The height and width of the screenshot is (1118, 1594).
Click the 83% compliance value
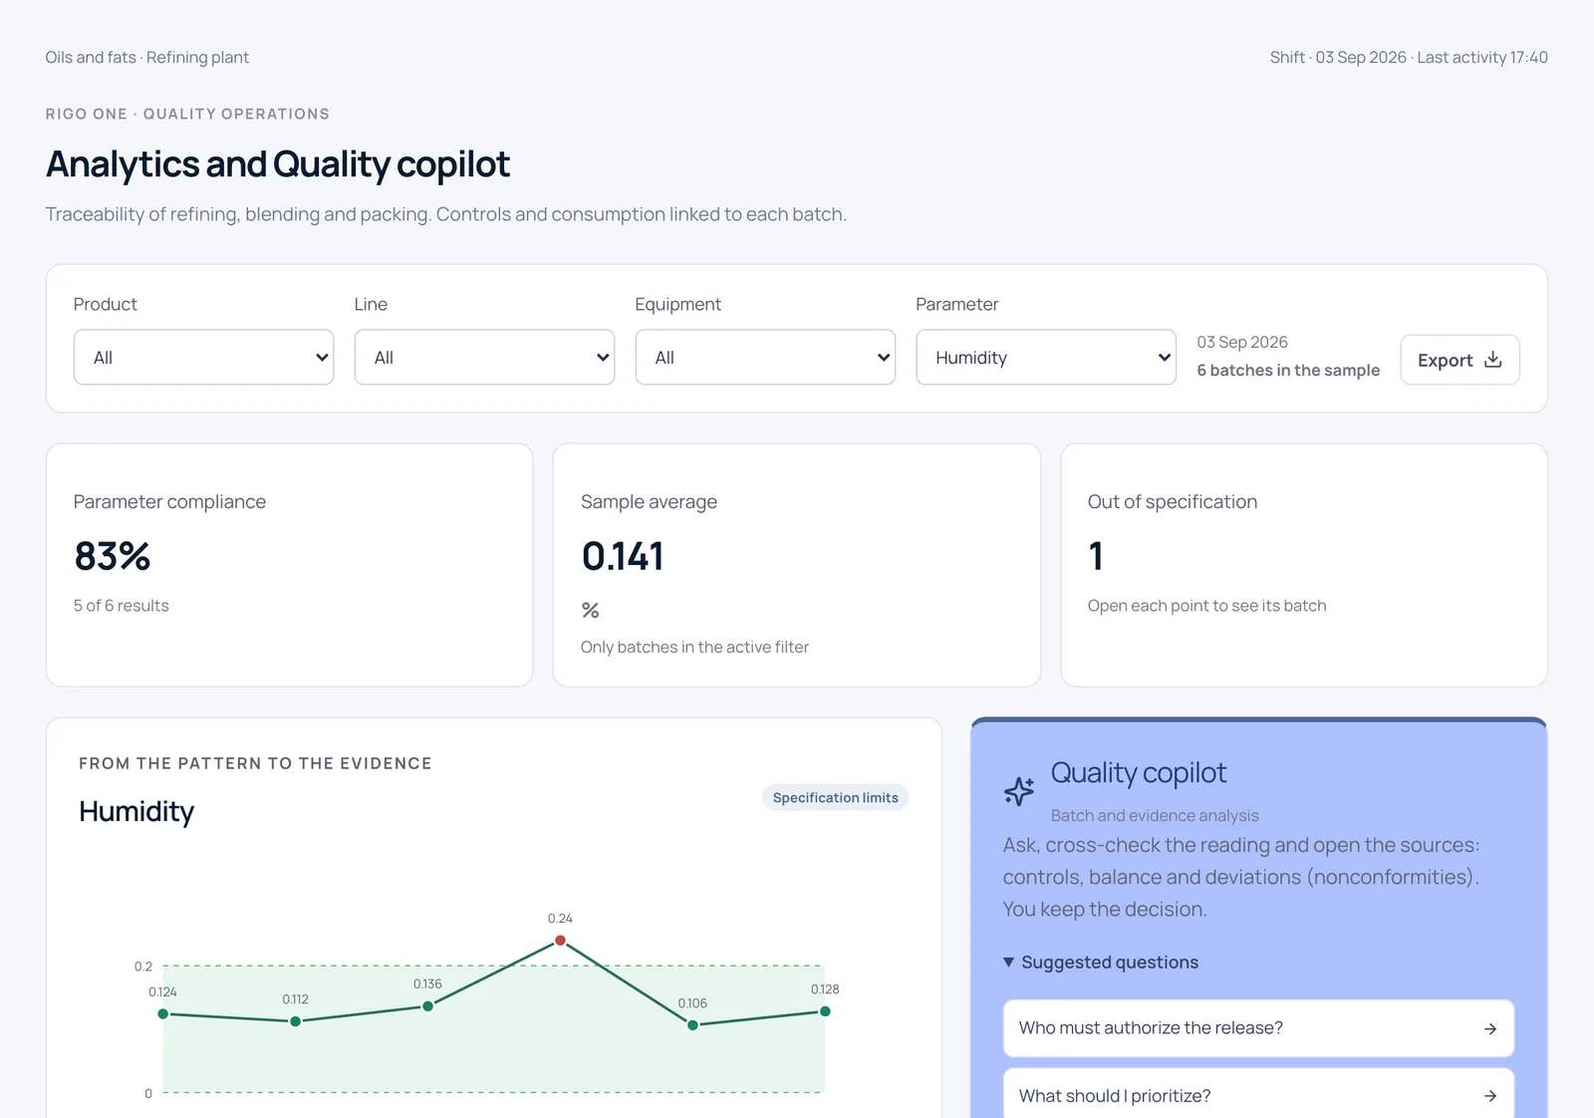[x=113, y=556]
